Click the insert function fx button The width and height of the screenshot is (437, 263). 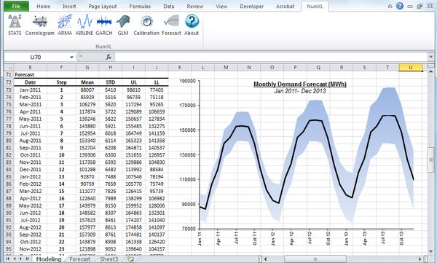coord(109,57)
